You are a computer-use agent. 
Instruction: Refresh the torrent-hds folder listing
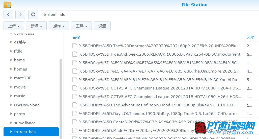(x=33, y=15)
